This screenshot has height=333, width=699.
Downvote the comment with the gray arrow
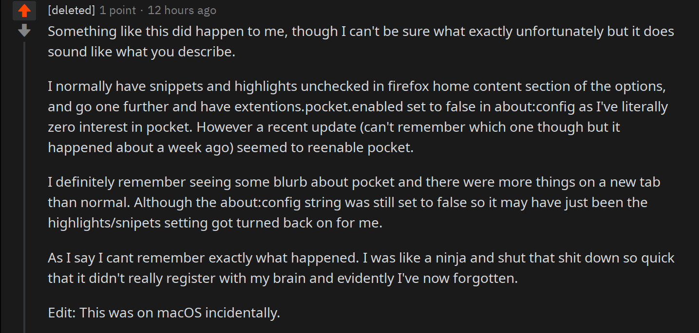(24, 31)
